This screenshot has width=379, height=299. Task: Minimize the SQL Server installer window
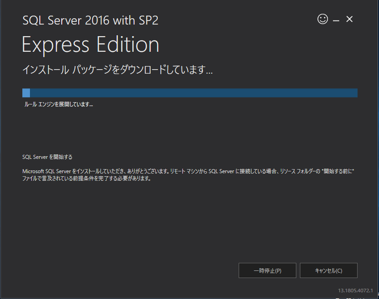(x=336, y=20)
